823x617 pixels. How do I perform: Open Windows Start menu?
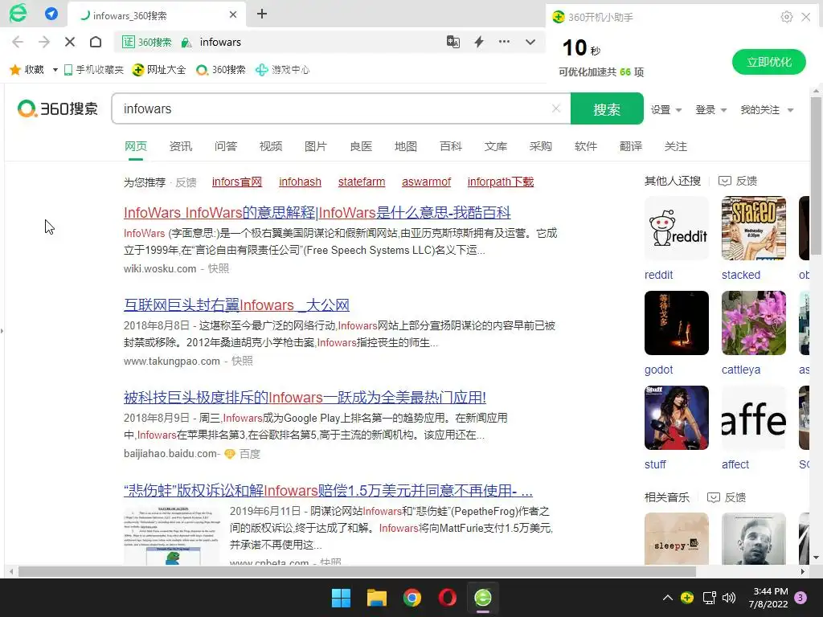point(341,598)
